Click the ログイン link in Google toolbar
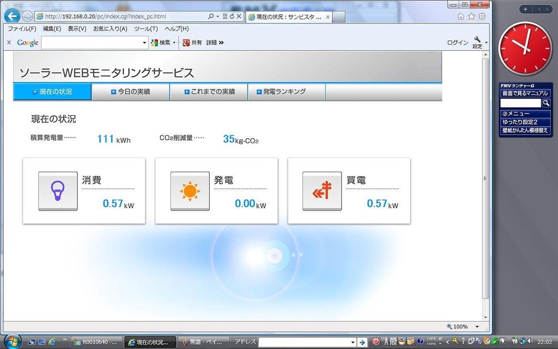Screen dimensions: 558x349 (x=457, y=43)
